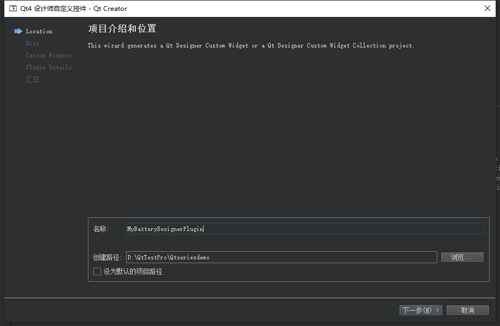Click the blue Location step arrow icon
The image size is (500, 326).
tap(18, 31)
